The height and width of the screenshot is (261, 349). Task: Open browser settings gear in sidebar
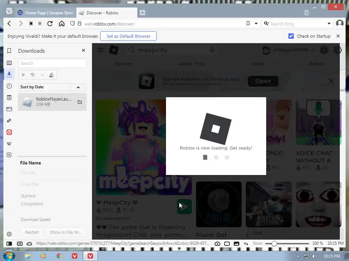pos(9,234)
